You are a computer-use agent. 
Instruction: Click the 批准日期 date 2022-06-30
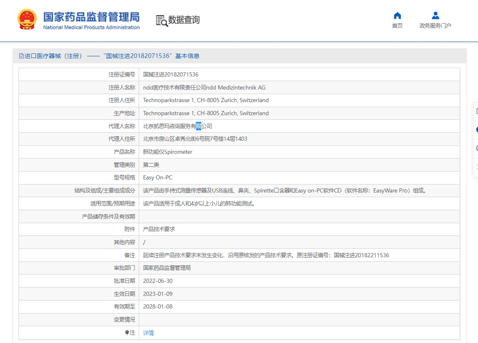click(x=158, y=281)
